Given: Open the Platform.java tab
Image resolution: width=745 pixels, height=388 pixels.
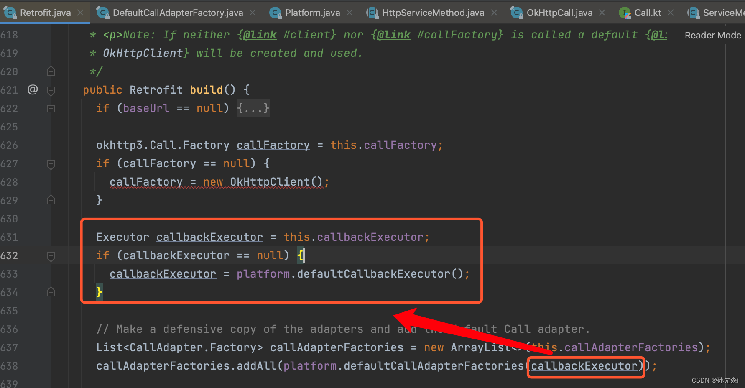Looking at the screenshot, I should pos(312,13).
